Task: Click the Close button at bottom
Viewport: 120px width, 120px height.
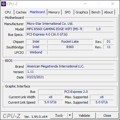Action: 107,116
